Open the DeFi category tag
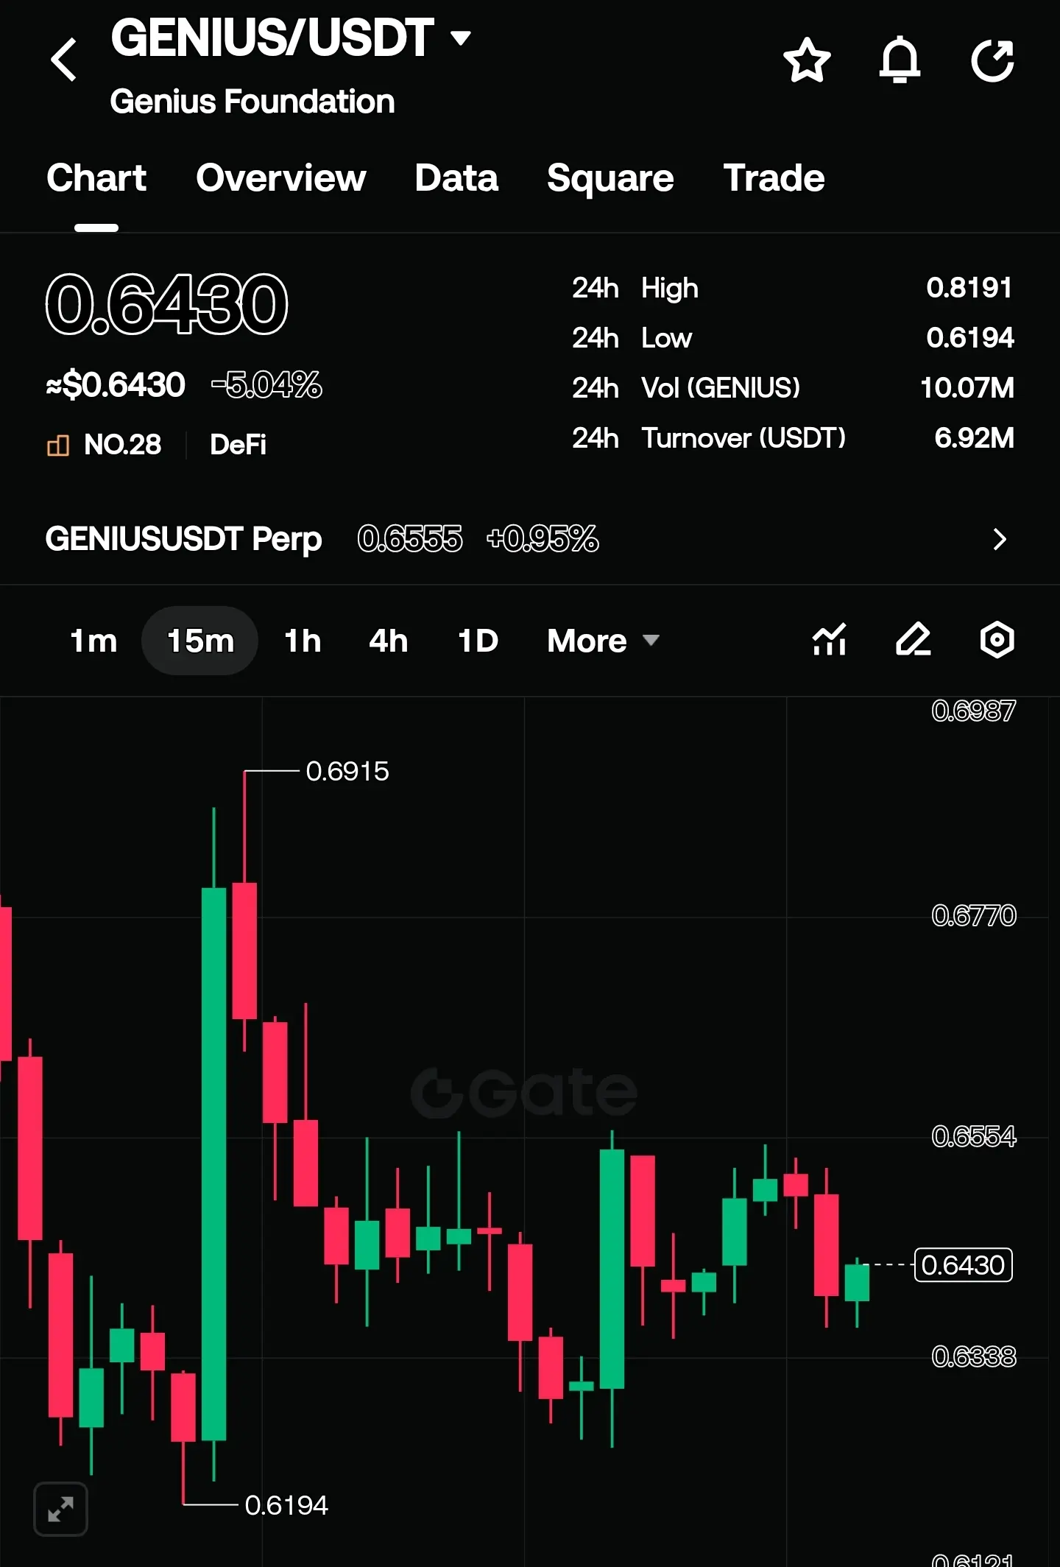The image size is (1060, 1567). point(238,445)
